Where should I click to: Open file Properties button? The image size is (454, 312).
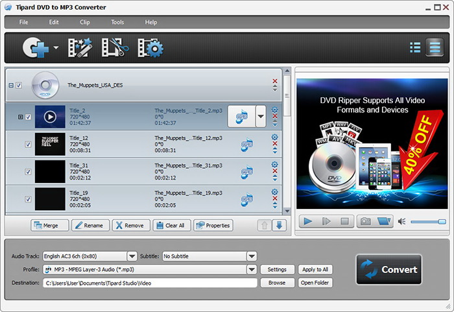213,225
